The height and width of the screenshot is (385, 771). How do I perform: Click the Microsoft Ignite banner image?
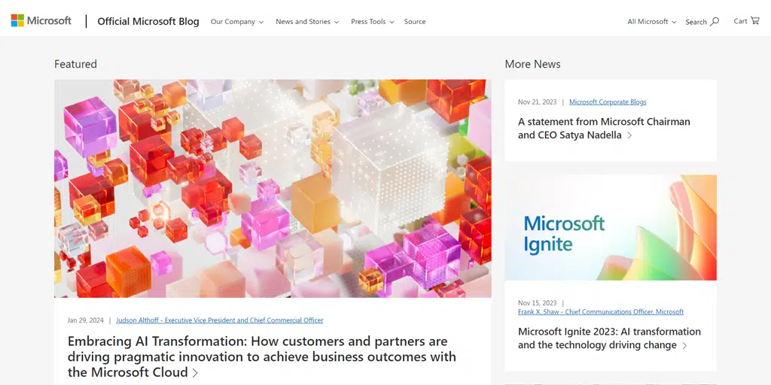(x=610, y=227)
